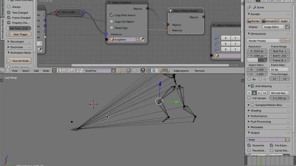
Task: Click the Render button
Action: 254,21
